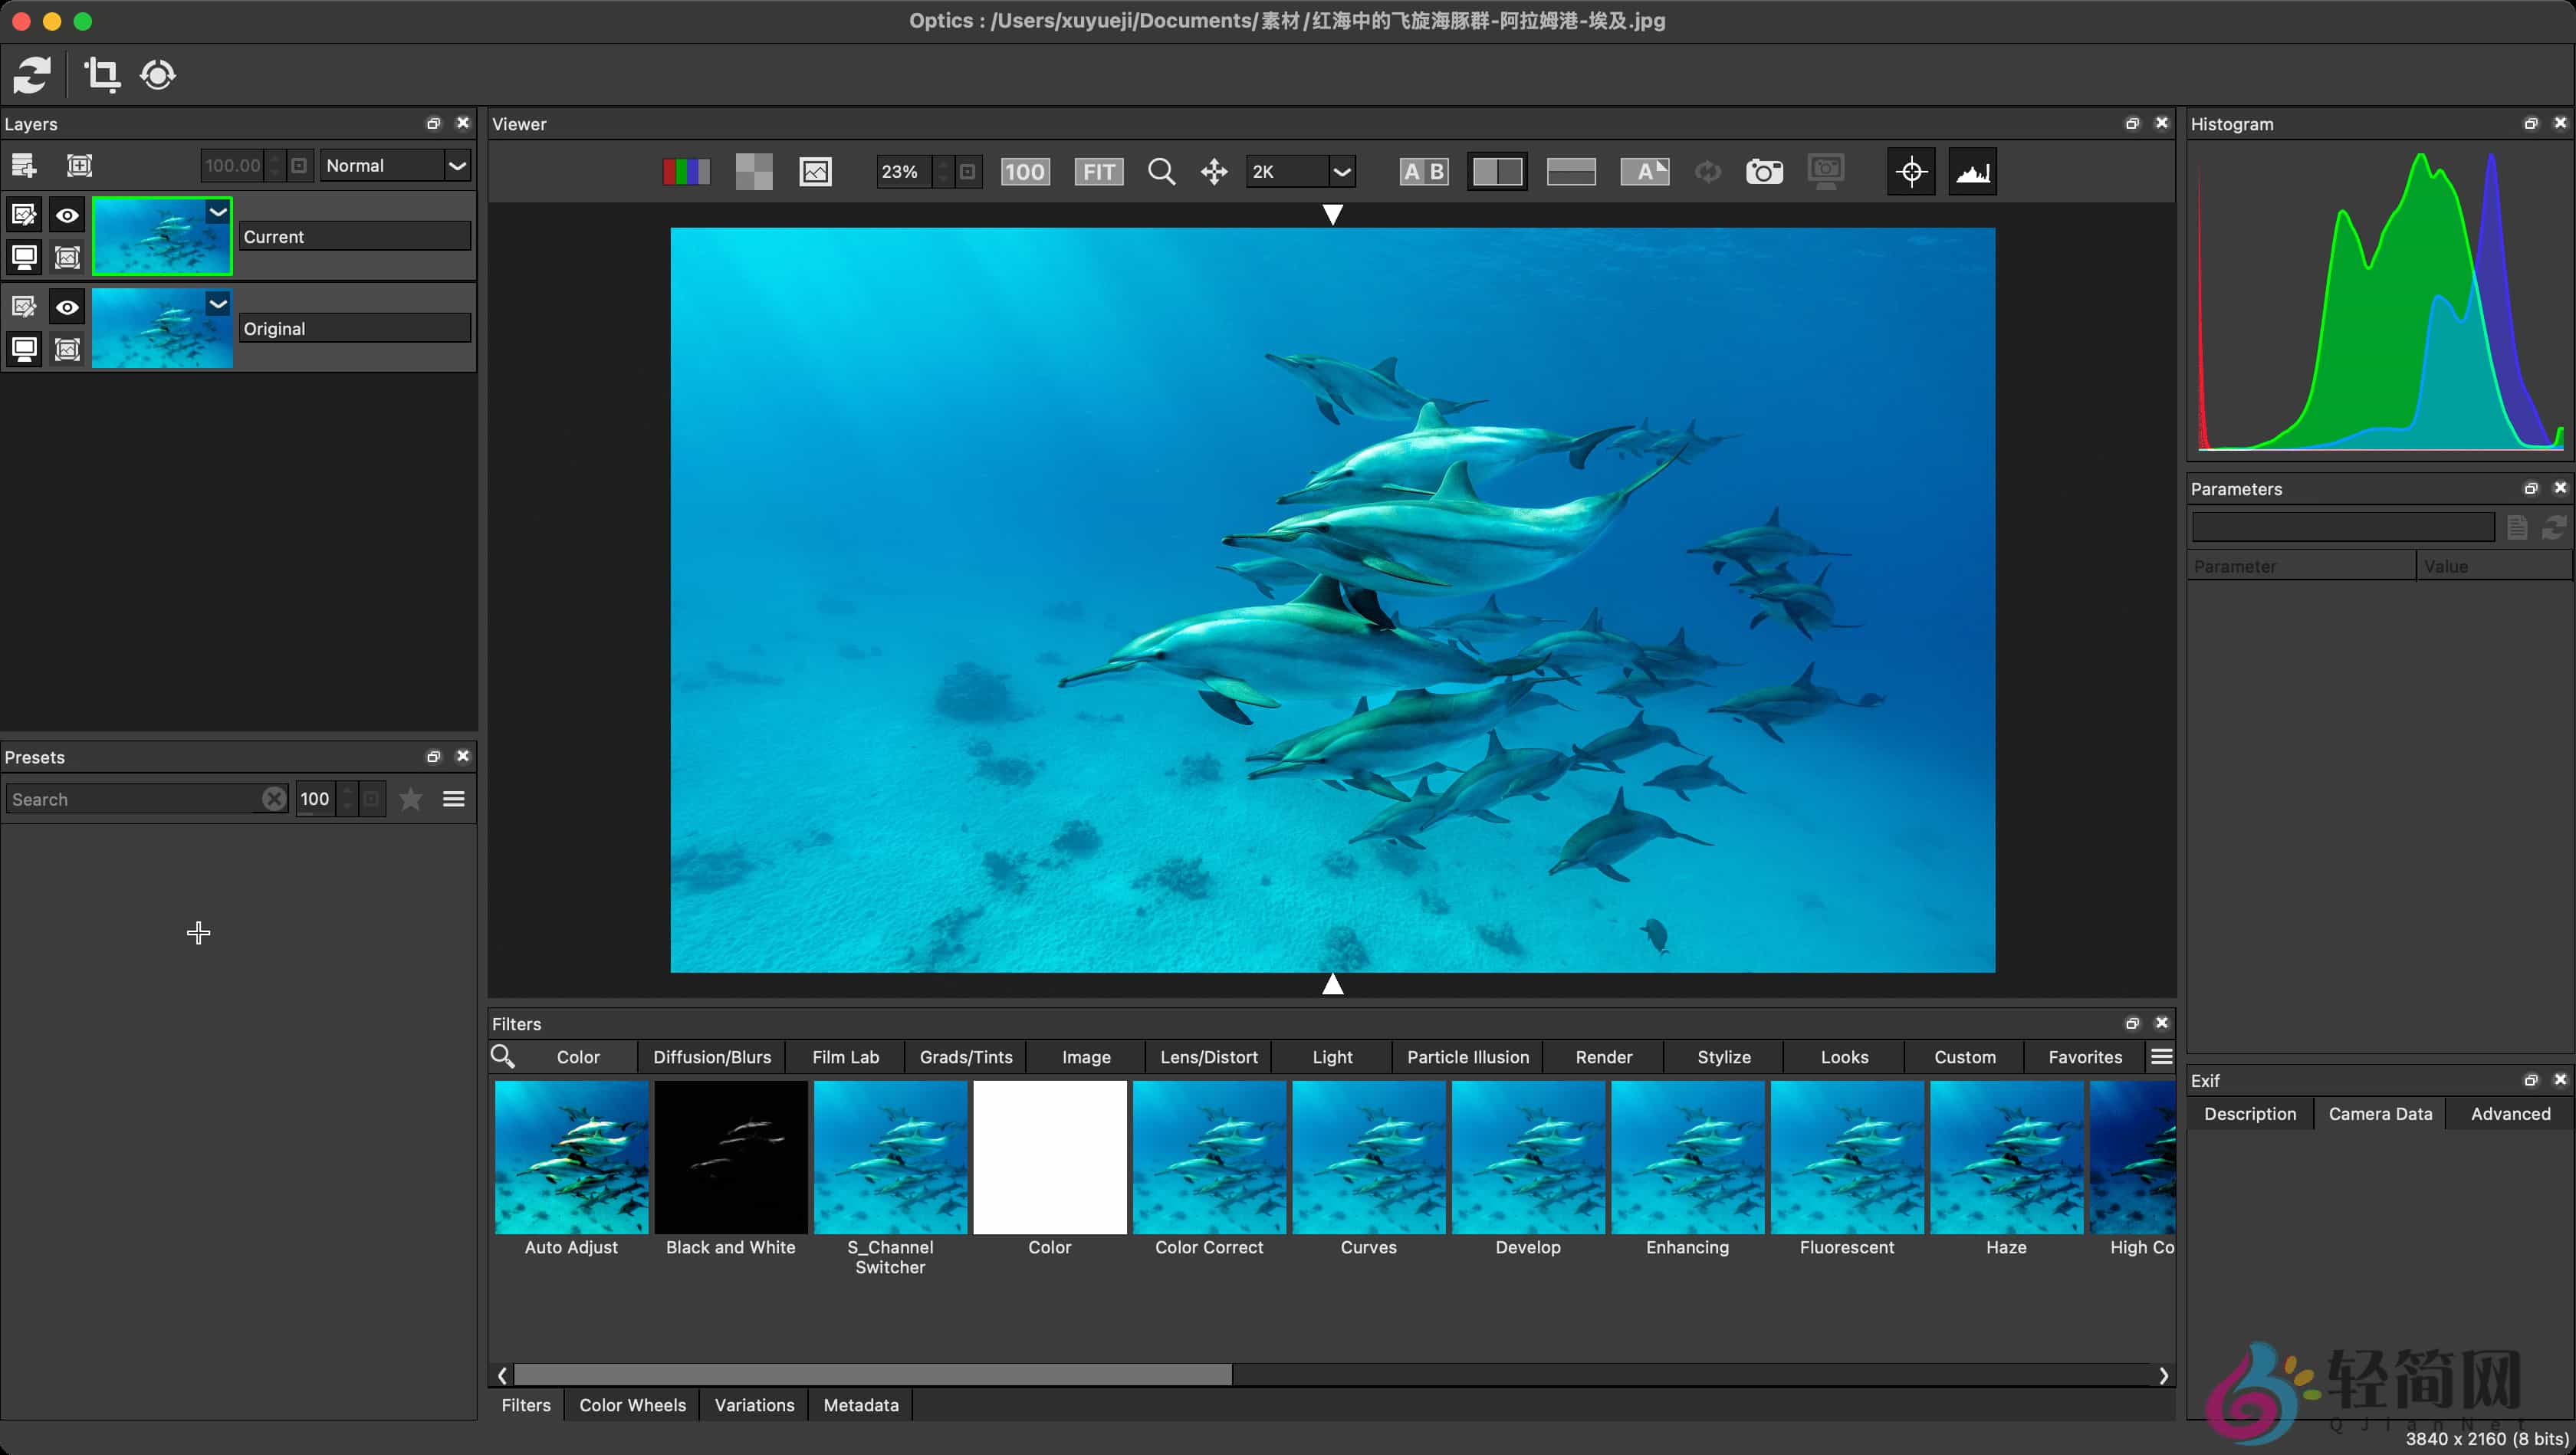Image resolution: width=2576 pixels, height=1455 pixels.
Task: Click the A/B comparison icon
Action: [1424, 172]
